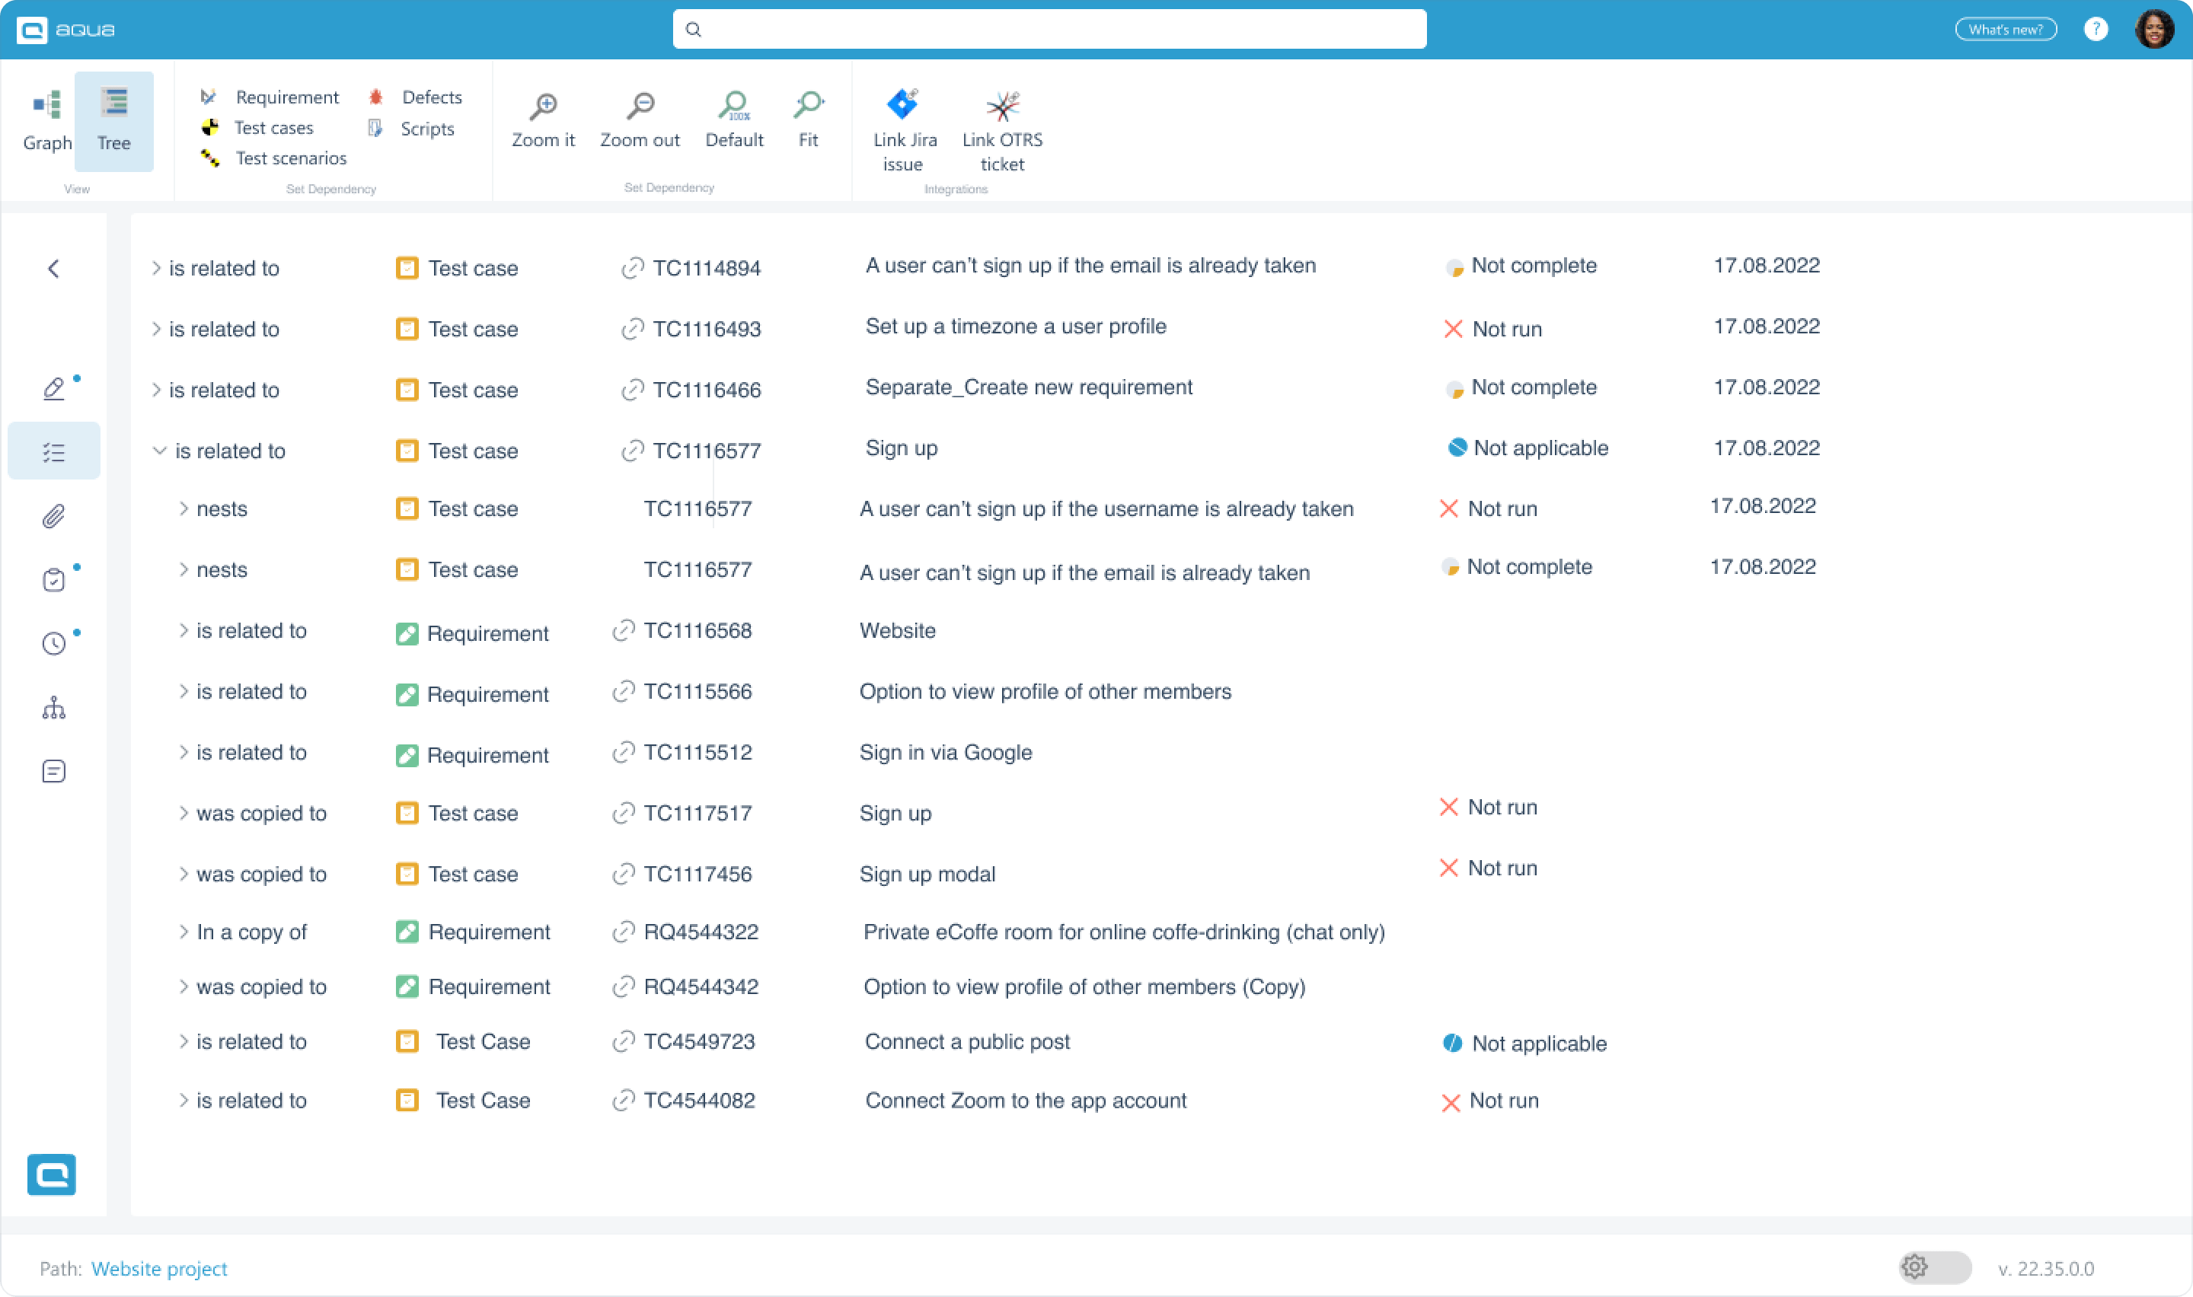Expand the RQ4544322 requirement row
Screen dimensions: 2193x1297
click(184, 932)
